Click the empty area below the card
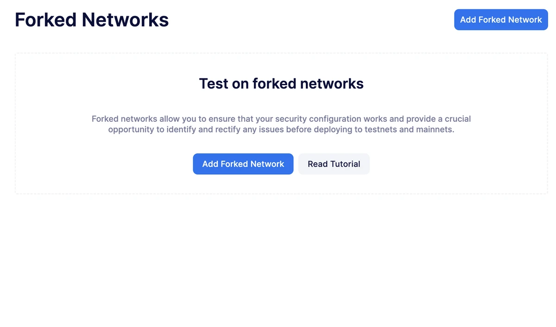 click(278, 259)
